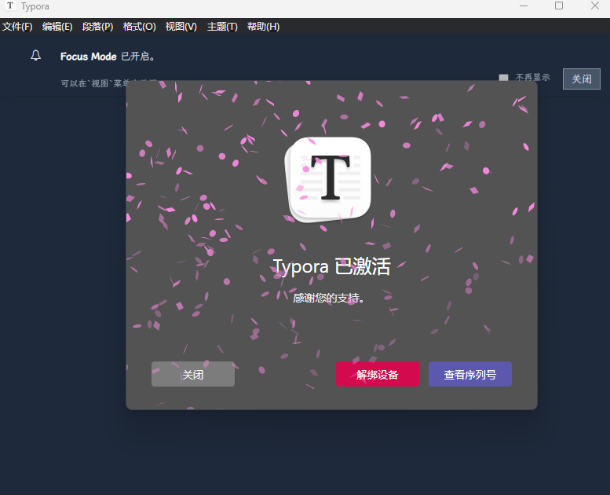Open the 主题(T) menu
610x495 pixels.
[222, 27]
